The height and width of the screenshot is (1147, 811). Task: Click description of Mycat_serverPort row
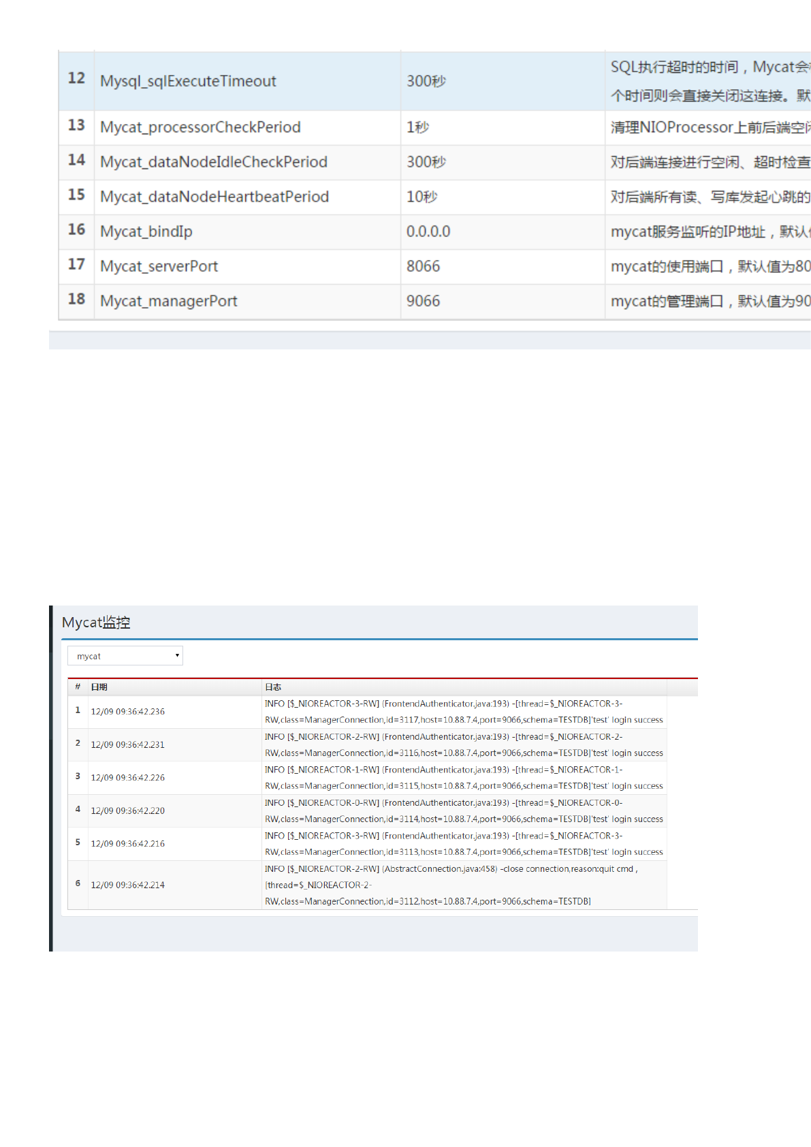click(x=710, y=266)
